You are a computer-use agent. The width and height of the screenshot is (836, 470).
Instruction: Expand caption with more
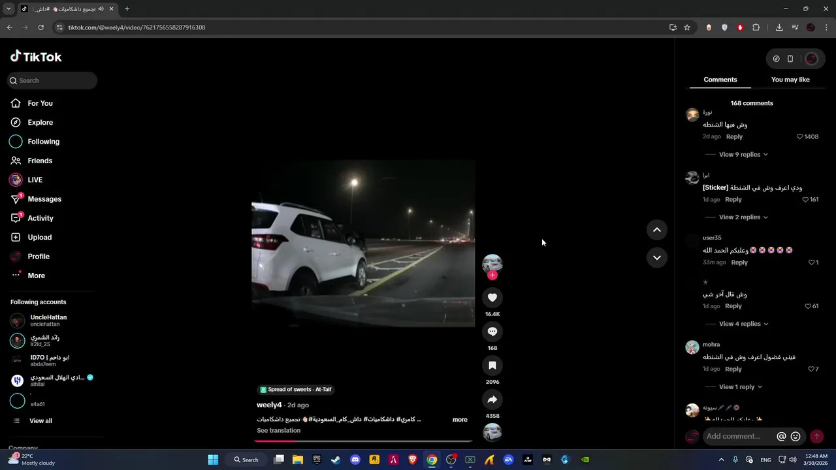[x=460, y=420]
